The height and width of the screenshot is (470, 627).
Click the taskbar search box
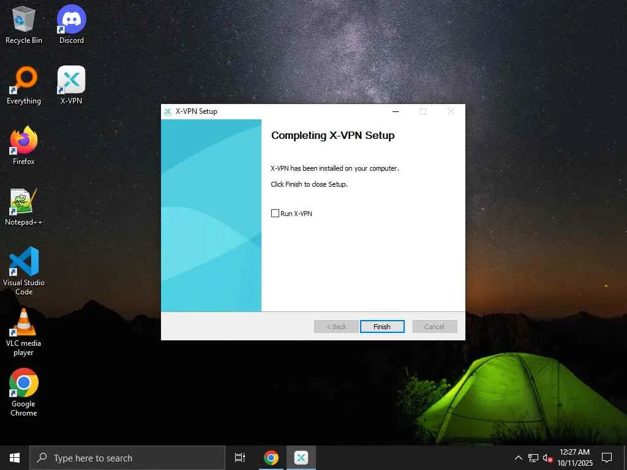click(x=127, y=458)
